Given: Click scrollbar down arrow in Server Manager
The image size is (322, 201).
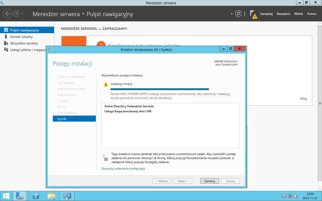Looking at the screenshot, I should pyautogui.click(x=320, y=188).
